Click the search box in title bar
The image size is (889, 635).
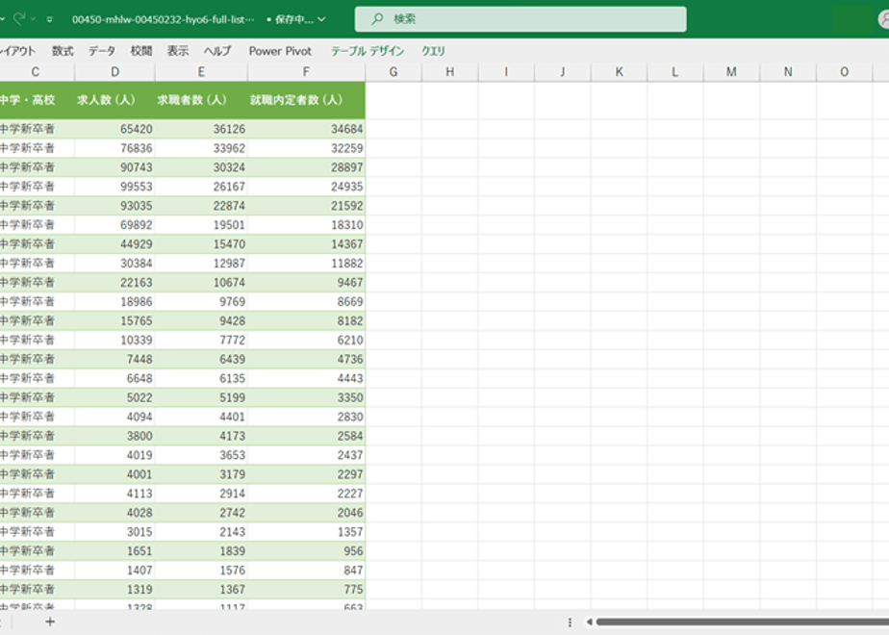tap(520, 19)
